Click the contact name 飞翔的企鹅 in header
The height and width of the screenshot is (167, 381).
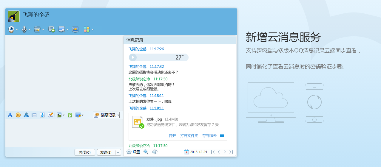(36, 15)
